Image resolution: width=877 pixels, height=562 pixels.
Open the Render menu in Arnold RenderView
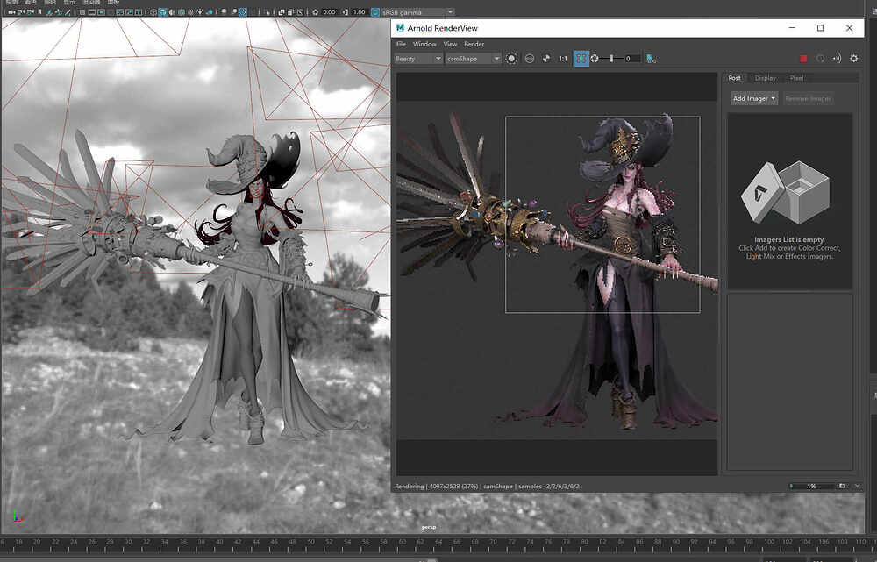click(474, 44)
